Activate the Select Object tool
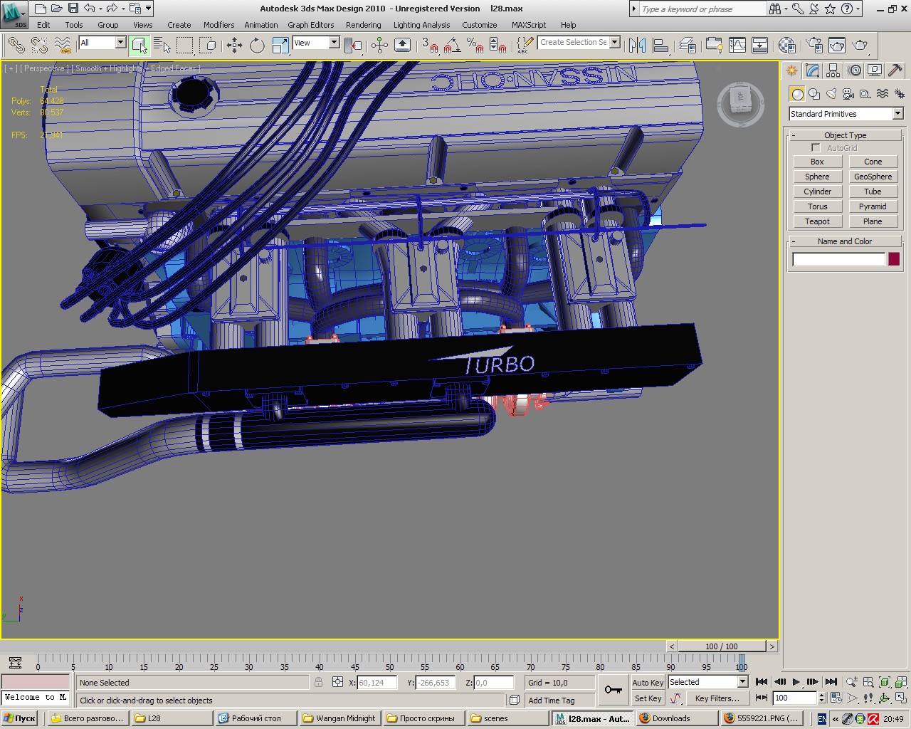 point(139,46)
